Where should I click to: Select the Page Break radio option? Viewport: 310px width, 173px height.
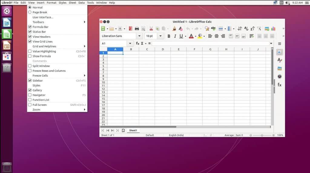click(x=30, y=12)
